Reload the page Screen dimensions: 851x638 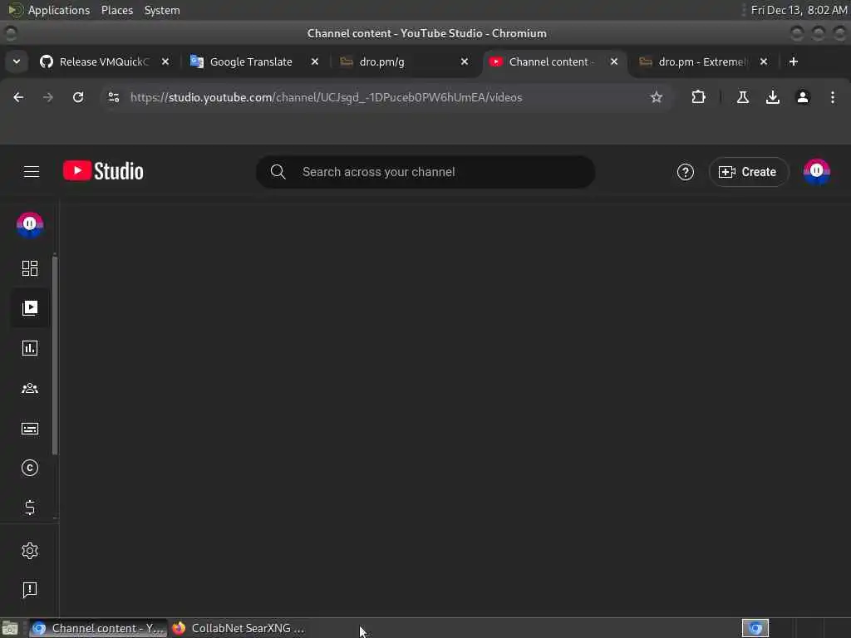point(78,97)
